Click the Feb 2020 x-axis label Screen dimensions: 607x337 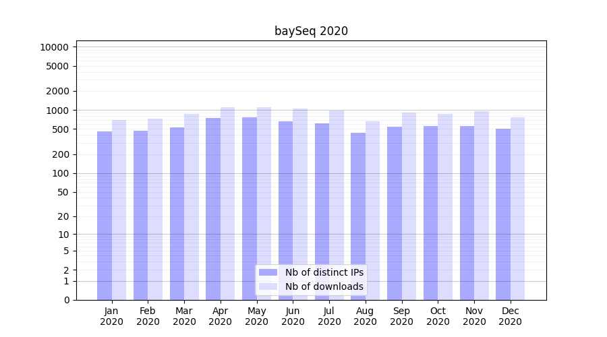point(148,316)
